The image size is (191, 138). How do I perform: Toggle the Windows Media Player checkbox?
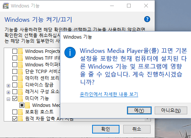[22, 105]
